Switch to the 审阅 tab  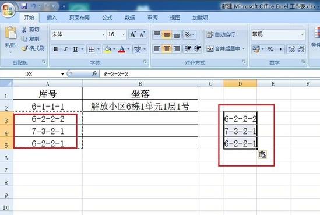tap(152, 17)
